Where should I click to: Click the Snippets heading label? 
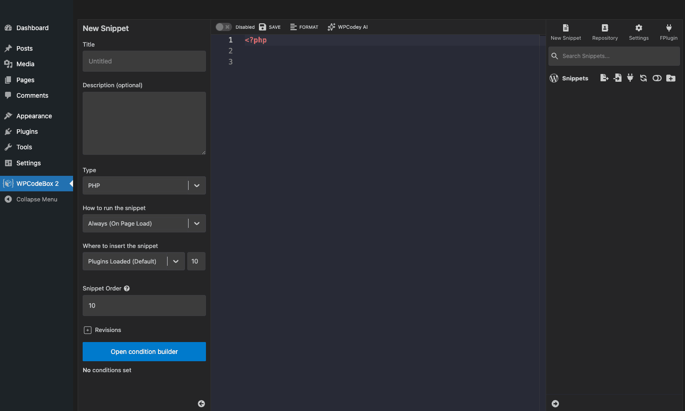(575, 79)
